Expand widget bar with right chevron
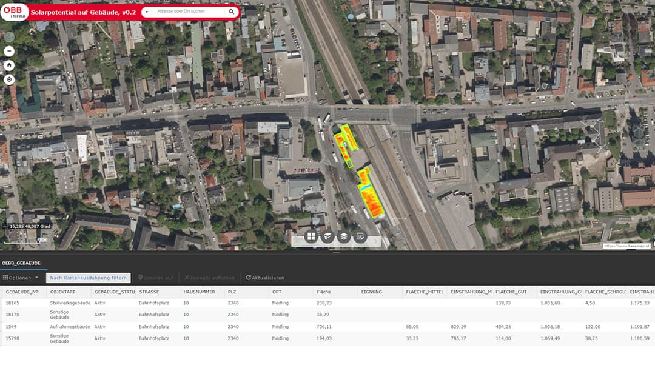 point(375,241)
